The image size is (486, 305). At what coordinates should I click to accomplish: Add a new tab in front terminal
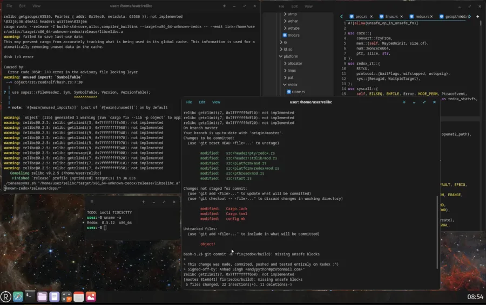pos(404,102)
